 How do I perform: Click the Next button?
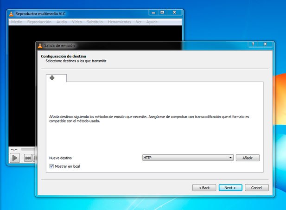(230, 188)
